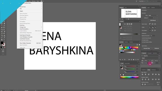The image size is (162, 91).
Task: Open the Gradient panel menu icon
Action: pyautogui.click(x=140, y=21)
